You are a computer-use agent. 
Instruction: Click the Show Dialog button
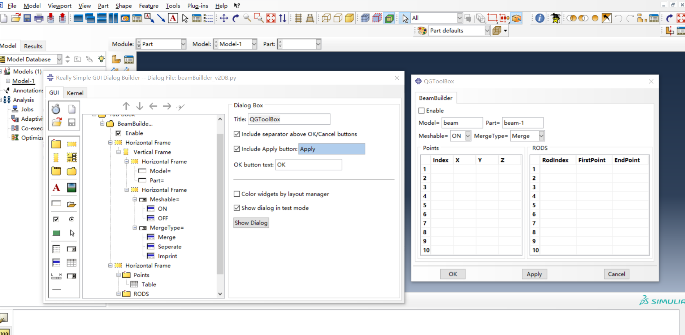[251, 223]
